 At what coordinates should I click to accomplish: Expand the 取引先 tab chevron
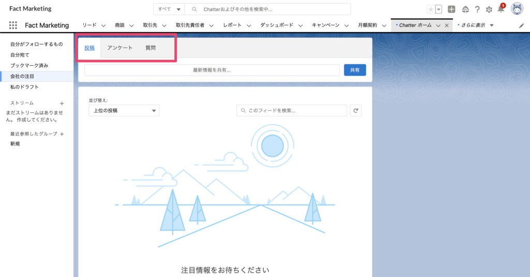[x=164, y=25]
